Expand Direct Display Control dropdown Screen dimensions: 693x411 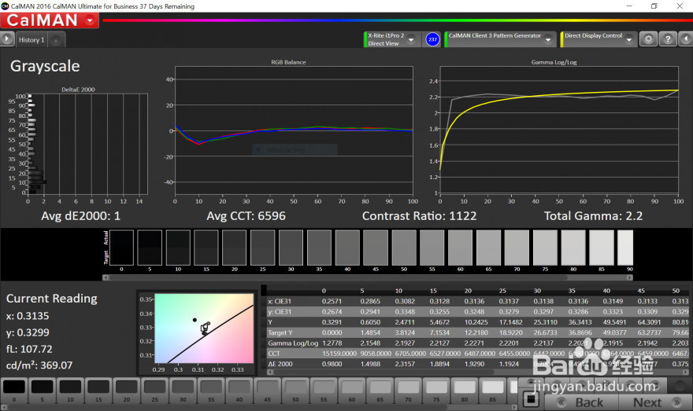629,40
